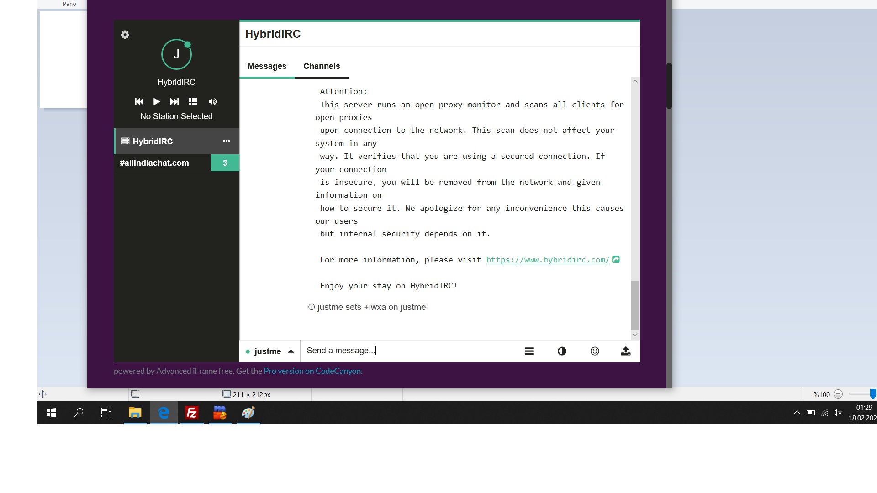This screenshot has width=877, height=493.
Task: Open the colorful blocks app on the taskbar
Action: (220, 413)
